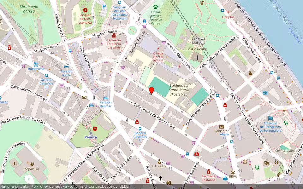Click the Pensión Bellmar bed icon
This screenshot has height=189, width=303.
click(x=105, y=98)
